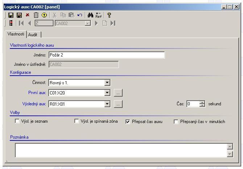Click inside the Poznámka text area
The width and height of the screenshot is (243, 169).
coord(120,150)
